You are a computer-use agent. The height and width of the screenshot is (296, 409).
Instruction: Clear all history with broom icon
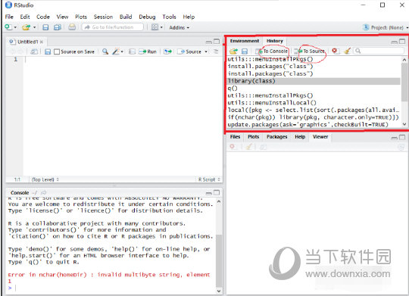pos(347,51)
